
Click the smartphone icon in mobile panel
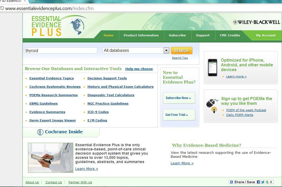pos(212,67)
